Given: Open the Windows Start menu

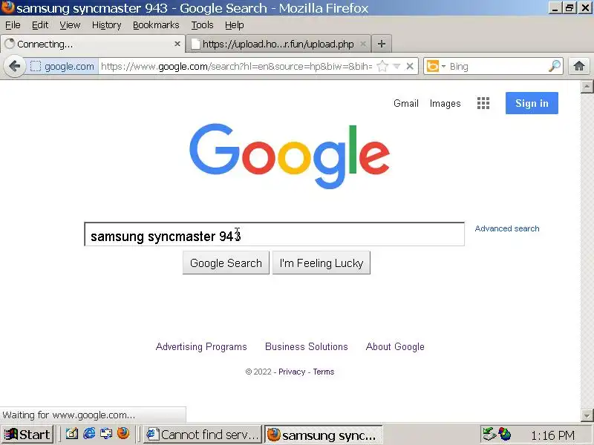Looking at the screenshot, I should click(x=27, y=435).
